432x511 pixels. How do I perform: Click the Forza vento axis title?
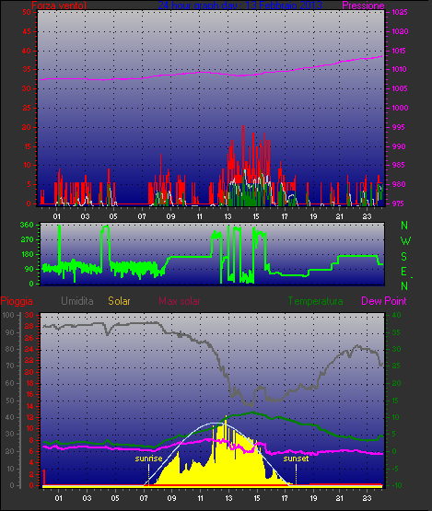coord(59,6)
